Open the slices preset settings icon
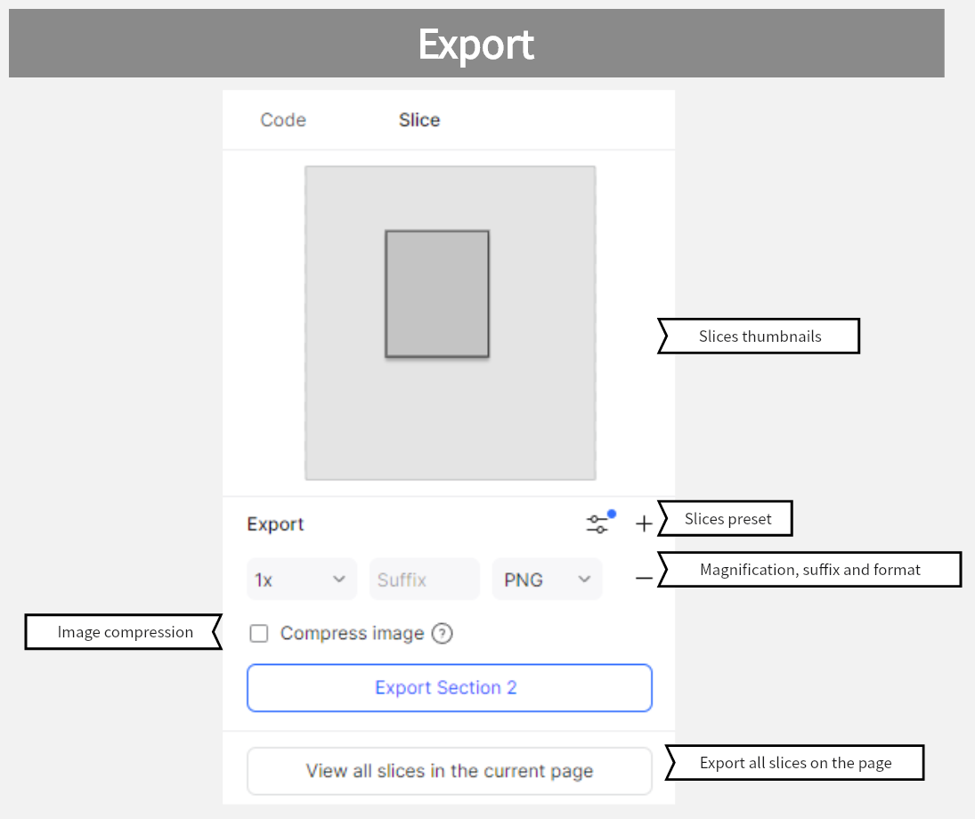This screenshot has height=819, width=975. [599, 523]
